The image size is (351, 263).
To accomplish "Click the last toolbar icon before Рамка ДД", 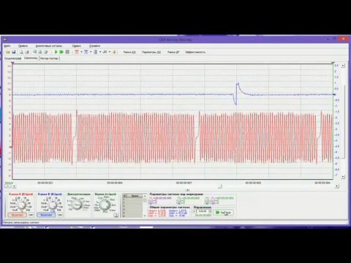I will click(x=114, y=52).
